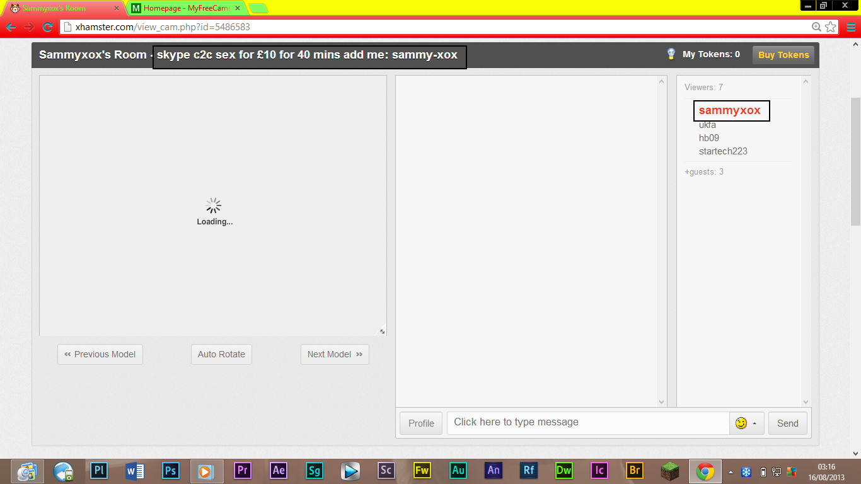Click the "My Tokens: 0" text
Screen dimensions: 861x484
pos(711,54)
